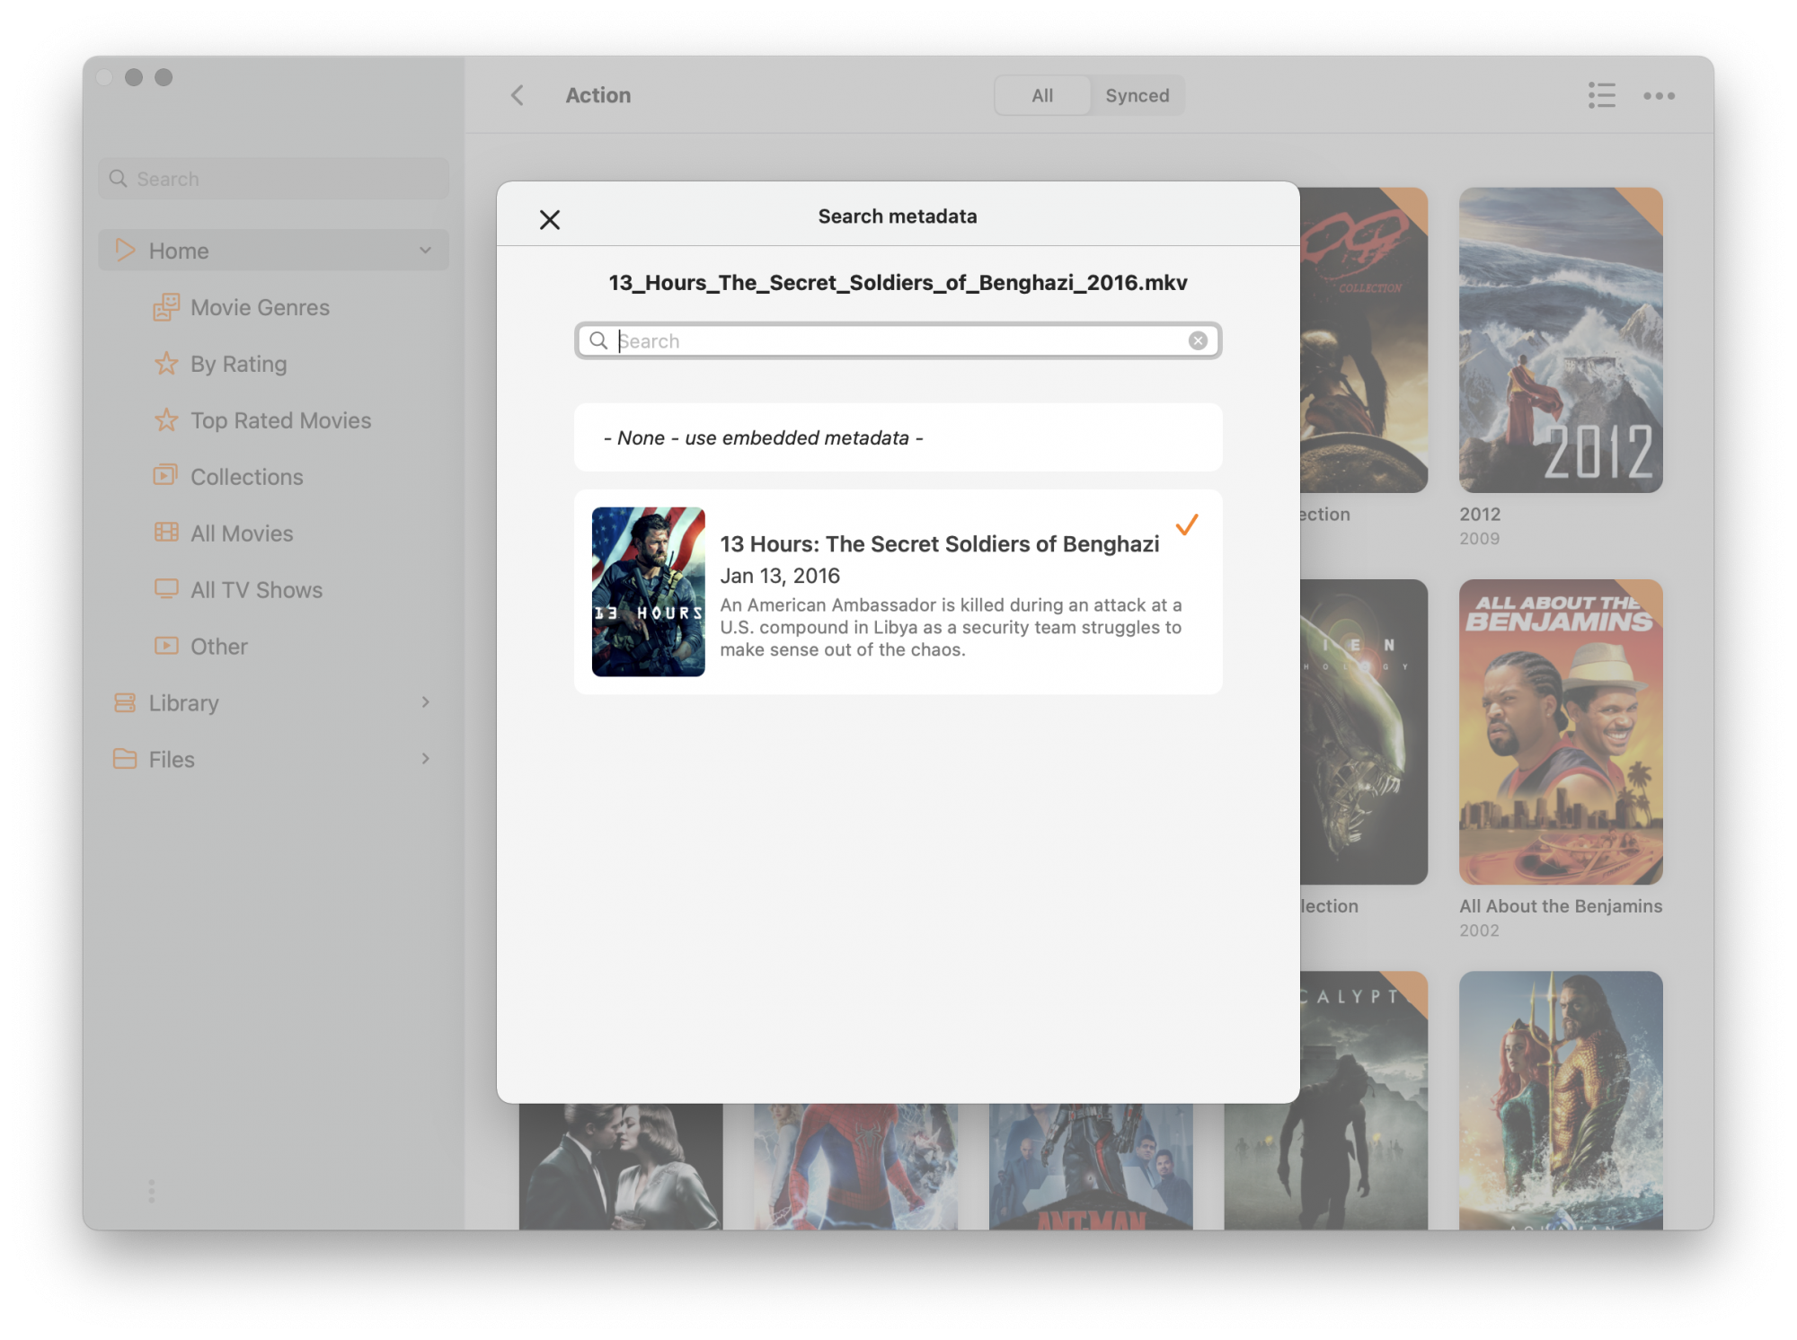
Task: Click the All TV Shows monitor icon
Action: click(166, 589)
